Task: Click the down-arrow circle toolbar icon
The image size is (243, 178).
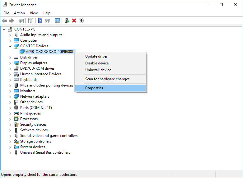Action: pyautogui.click(x=81, y=21)
